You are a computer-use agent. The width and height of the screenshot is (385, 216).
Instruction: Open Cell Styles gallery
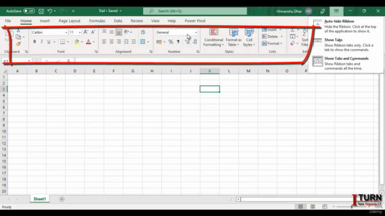[x=249, y=37]
